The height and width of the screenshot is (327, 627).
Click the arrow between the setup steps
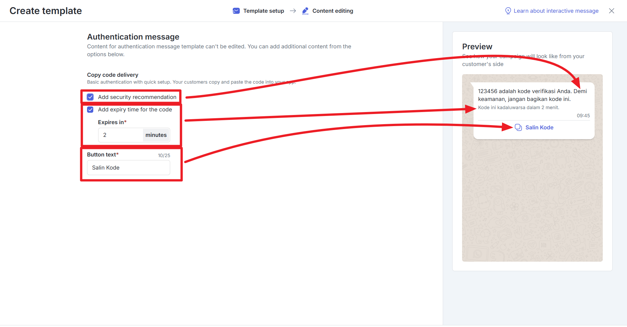pos(293,11)
